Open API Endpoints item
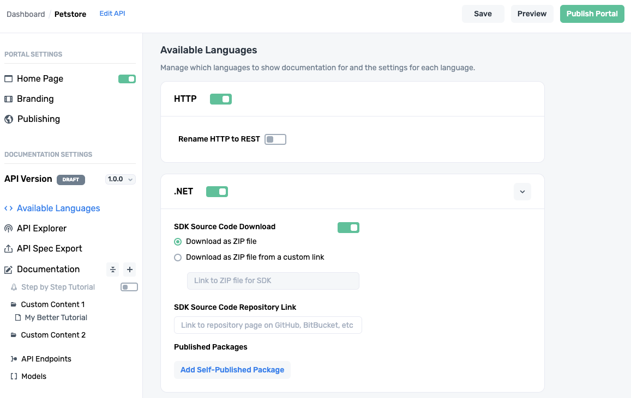Screen dimensions: 631x398 pyautogui.click(x=46, y=359)
